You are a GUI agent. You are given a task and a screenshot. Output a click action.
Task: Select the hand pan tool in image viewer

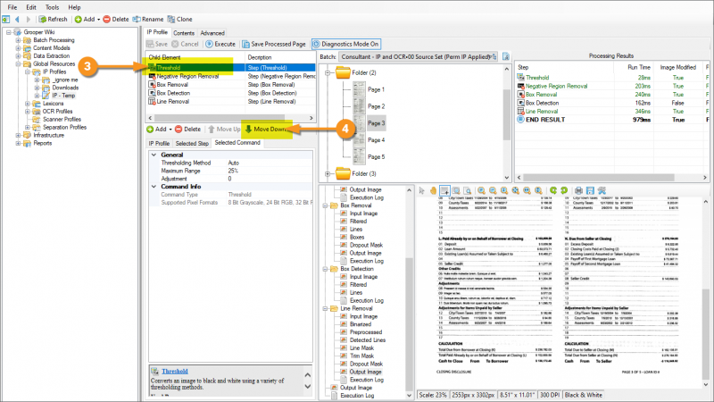[433, 190]
